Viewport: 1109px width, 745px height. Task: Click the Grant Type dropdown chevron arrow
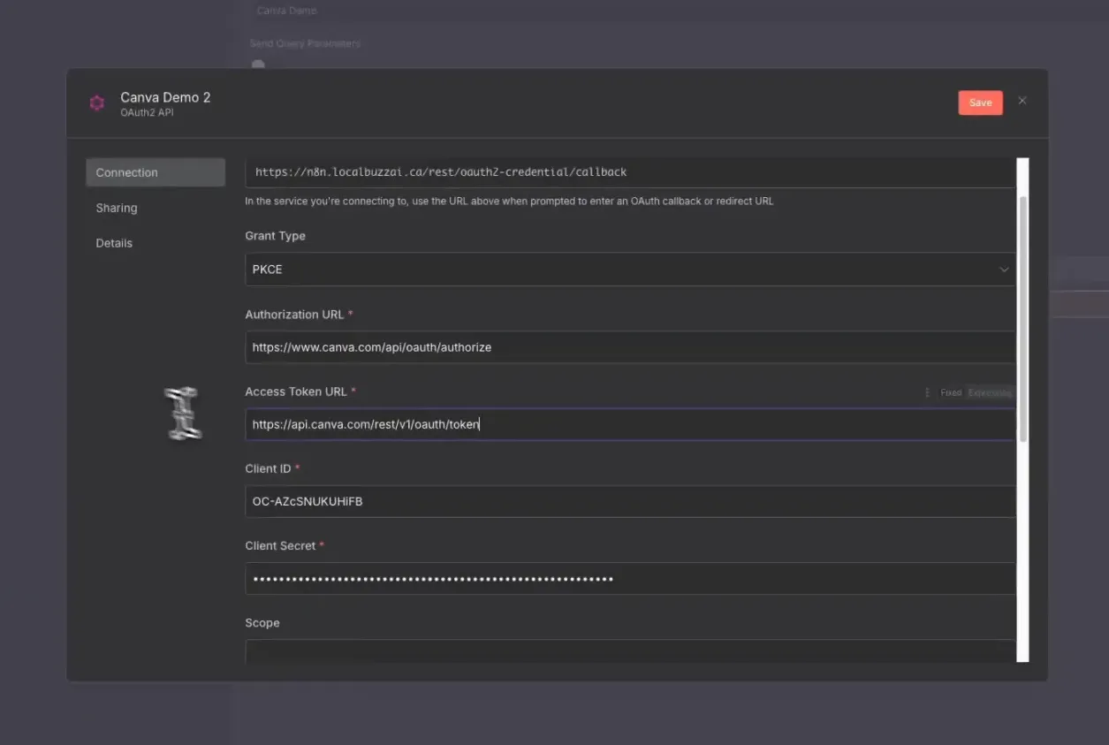[1004, 270]
